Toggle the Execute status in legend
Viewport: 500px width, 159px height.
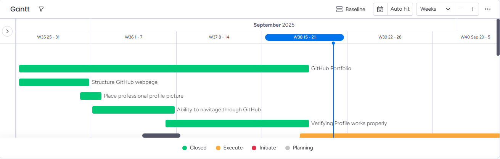229,148
